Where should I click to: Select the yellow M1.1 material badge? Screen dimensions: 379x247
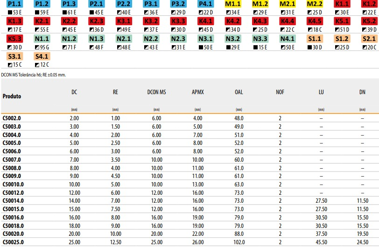click(x=232, y=4)
